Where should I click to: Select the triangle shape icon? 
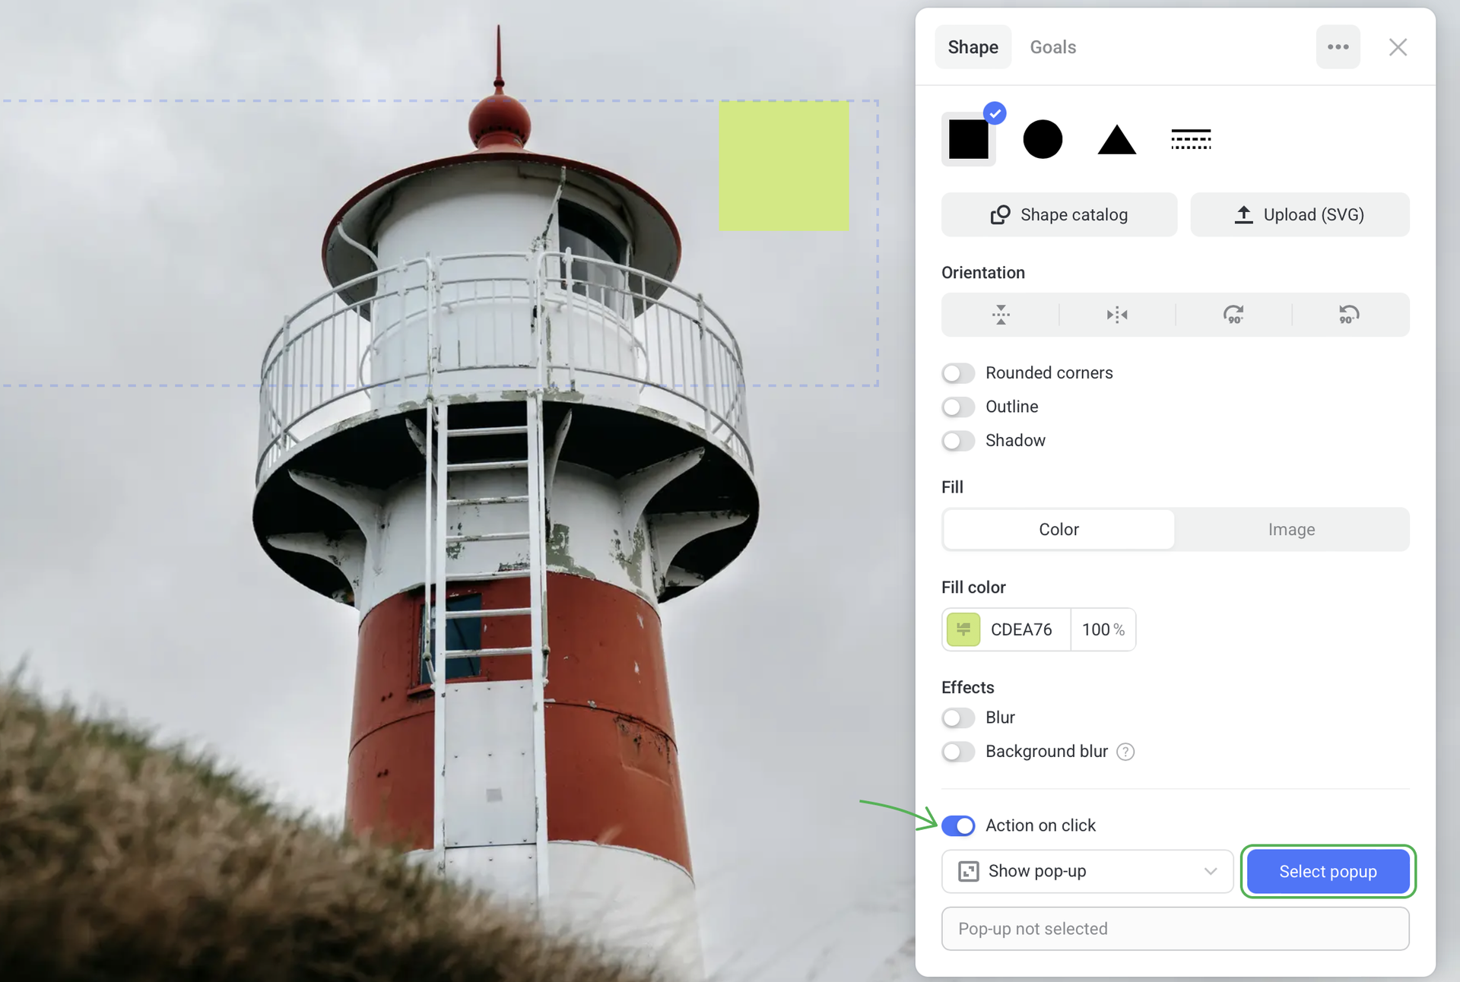[1116, 140]
